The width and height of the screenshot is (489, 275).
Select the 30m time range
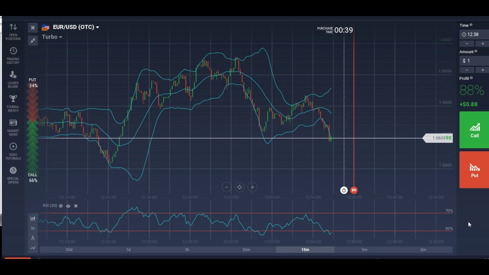[x=246, y=249]
